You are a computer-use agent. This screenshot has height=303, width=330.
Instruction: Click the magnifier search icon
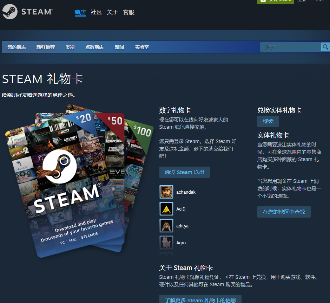325,47
